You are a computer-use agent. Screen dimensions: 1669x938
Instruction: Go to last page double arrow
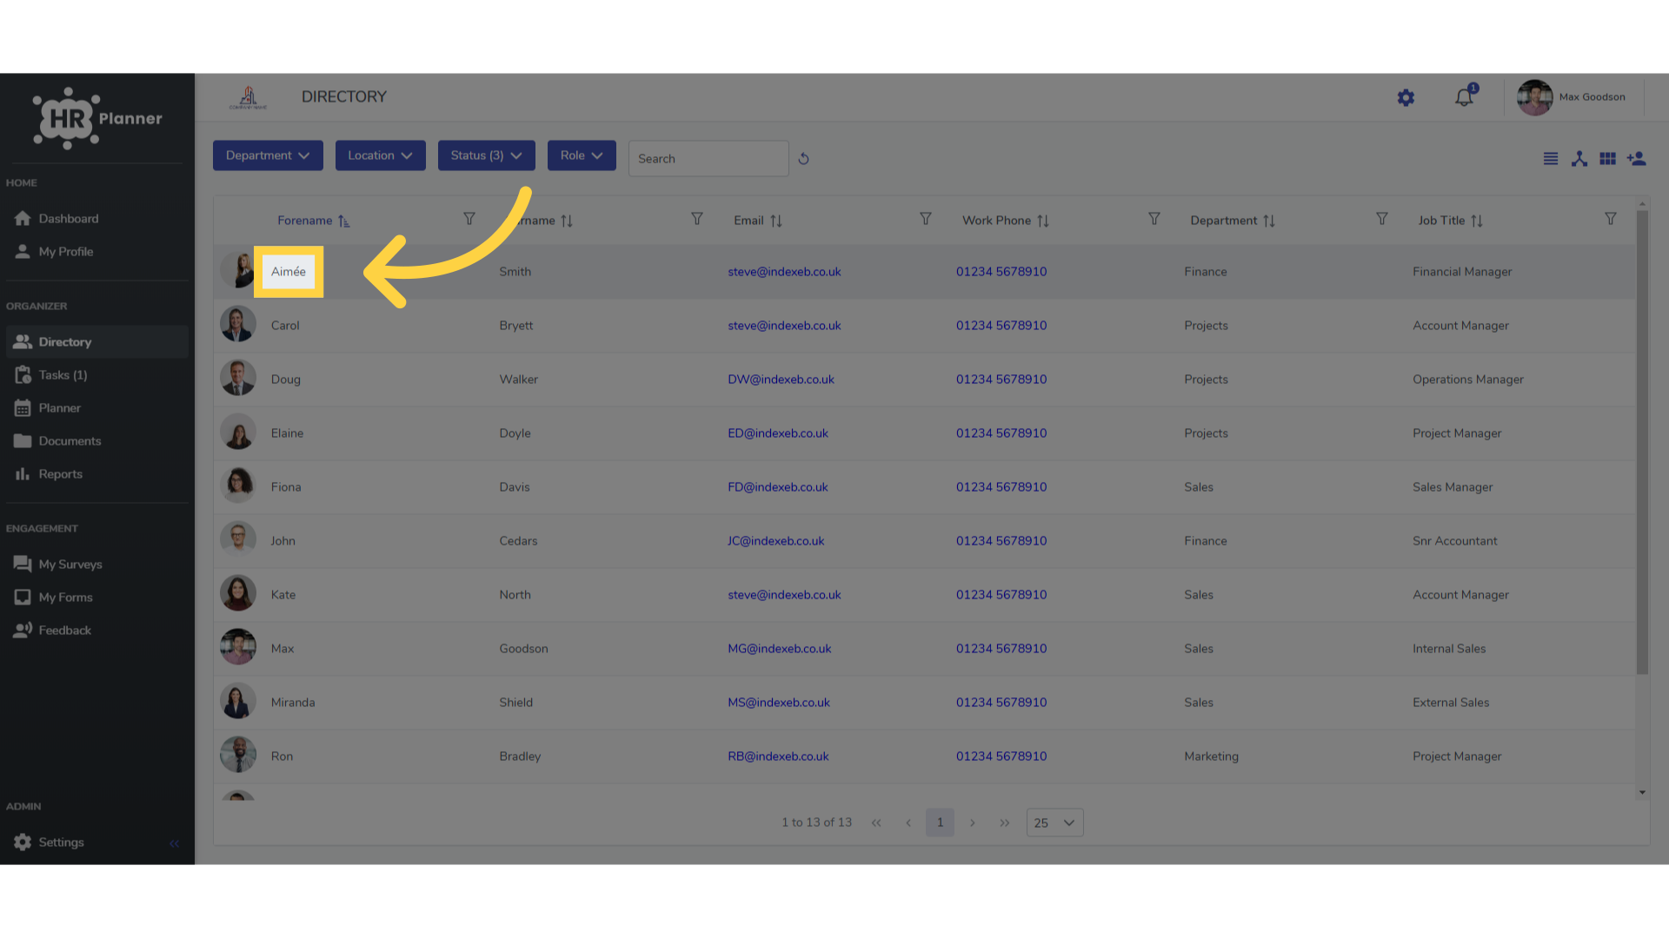(1004, 822)
